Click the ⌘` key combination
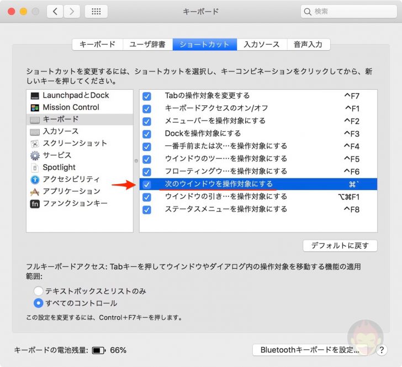This screenshot has width=402, height=367. (354, 184)
